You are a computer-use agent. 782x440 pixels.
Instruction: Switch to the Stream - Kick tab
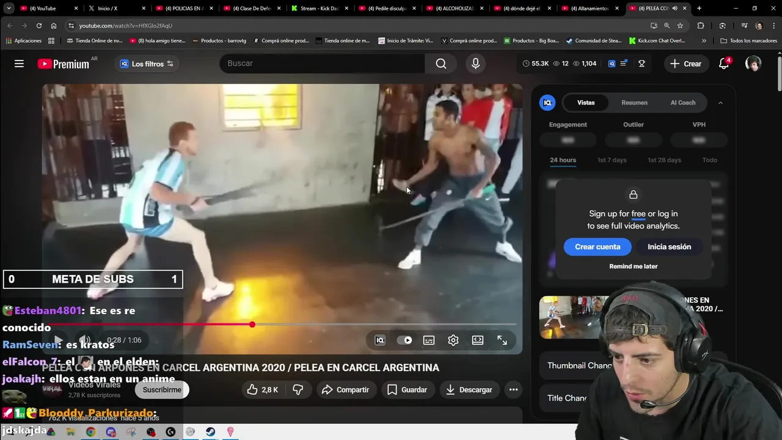[x=320, y=9]
